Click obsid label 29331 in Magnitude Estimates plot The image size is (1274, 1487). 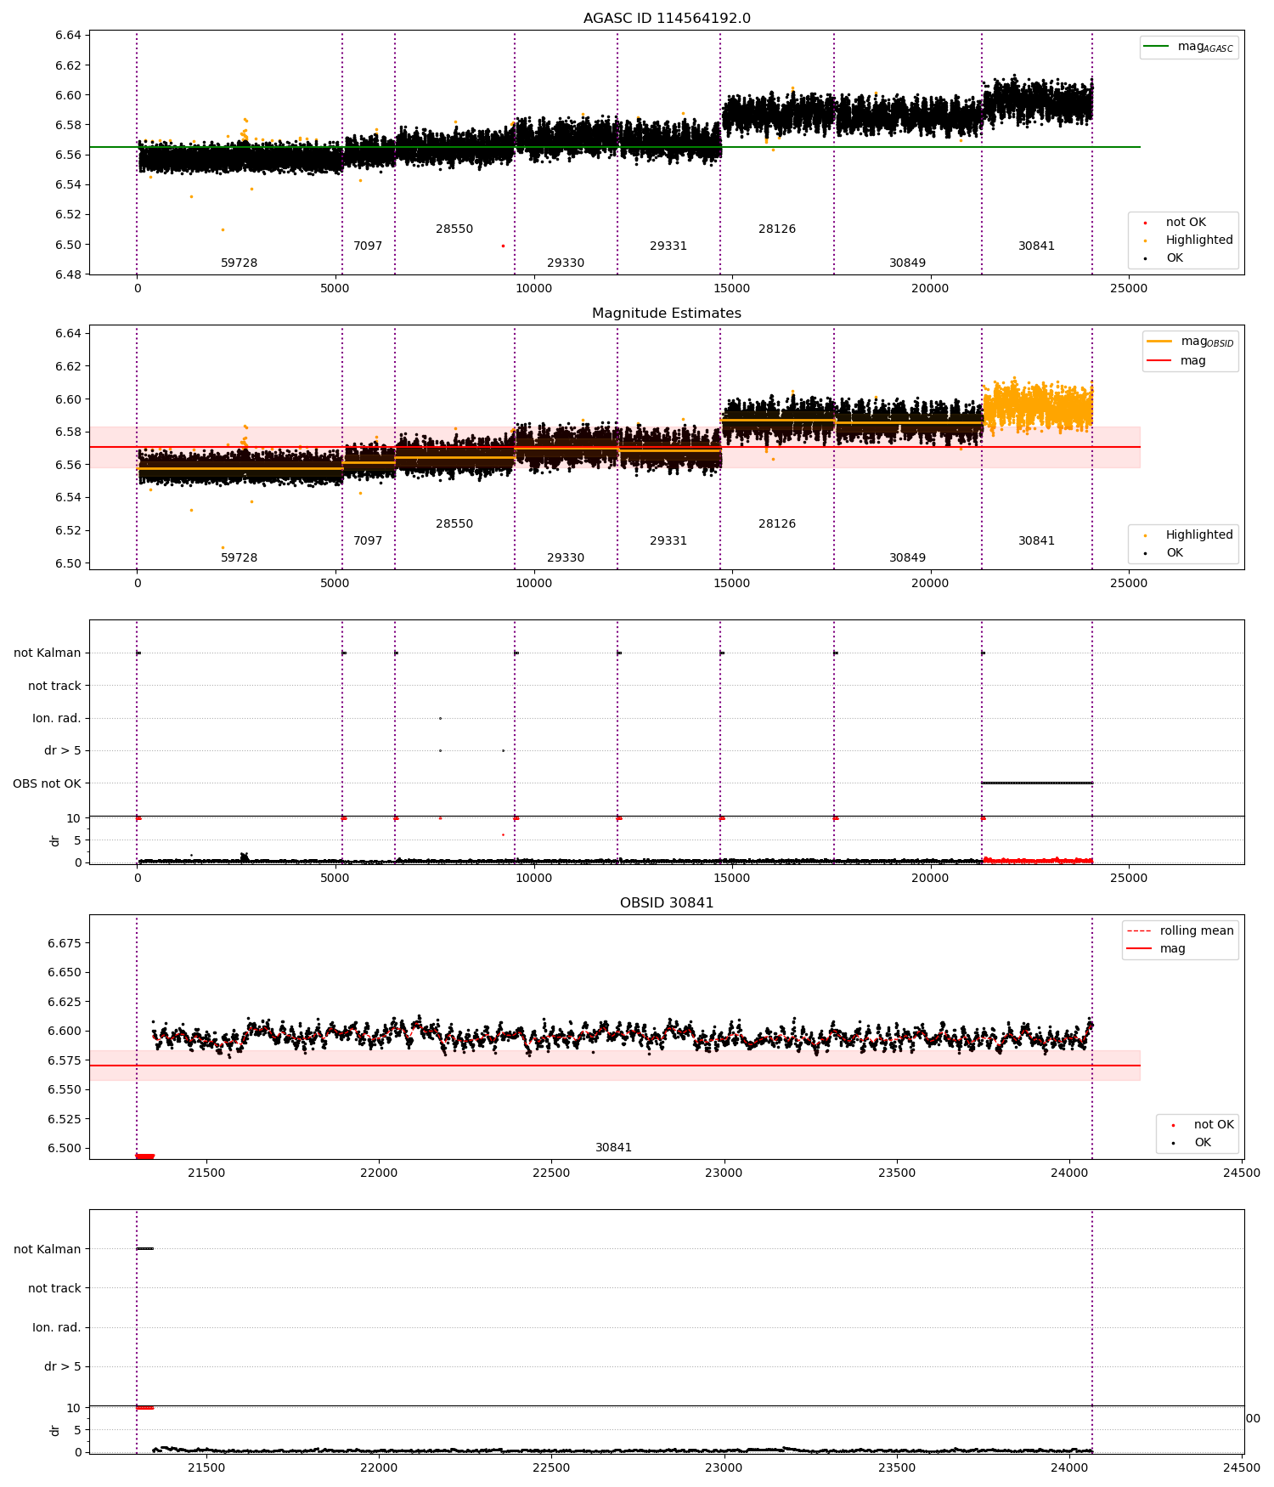(668, 541)
